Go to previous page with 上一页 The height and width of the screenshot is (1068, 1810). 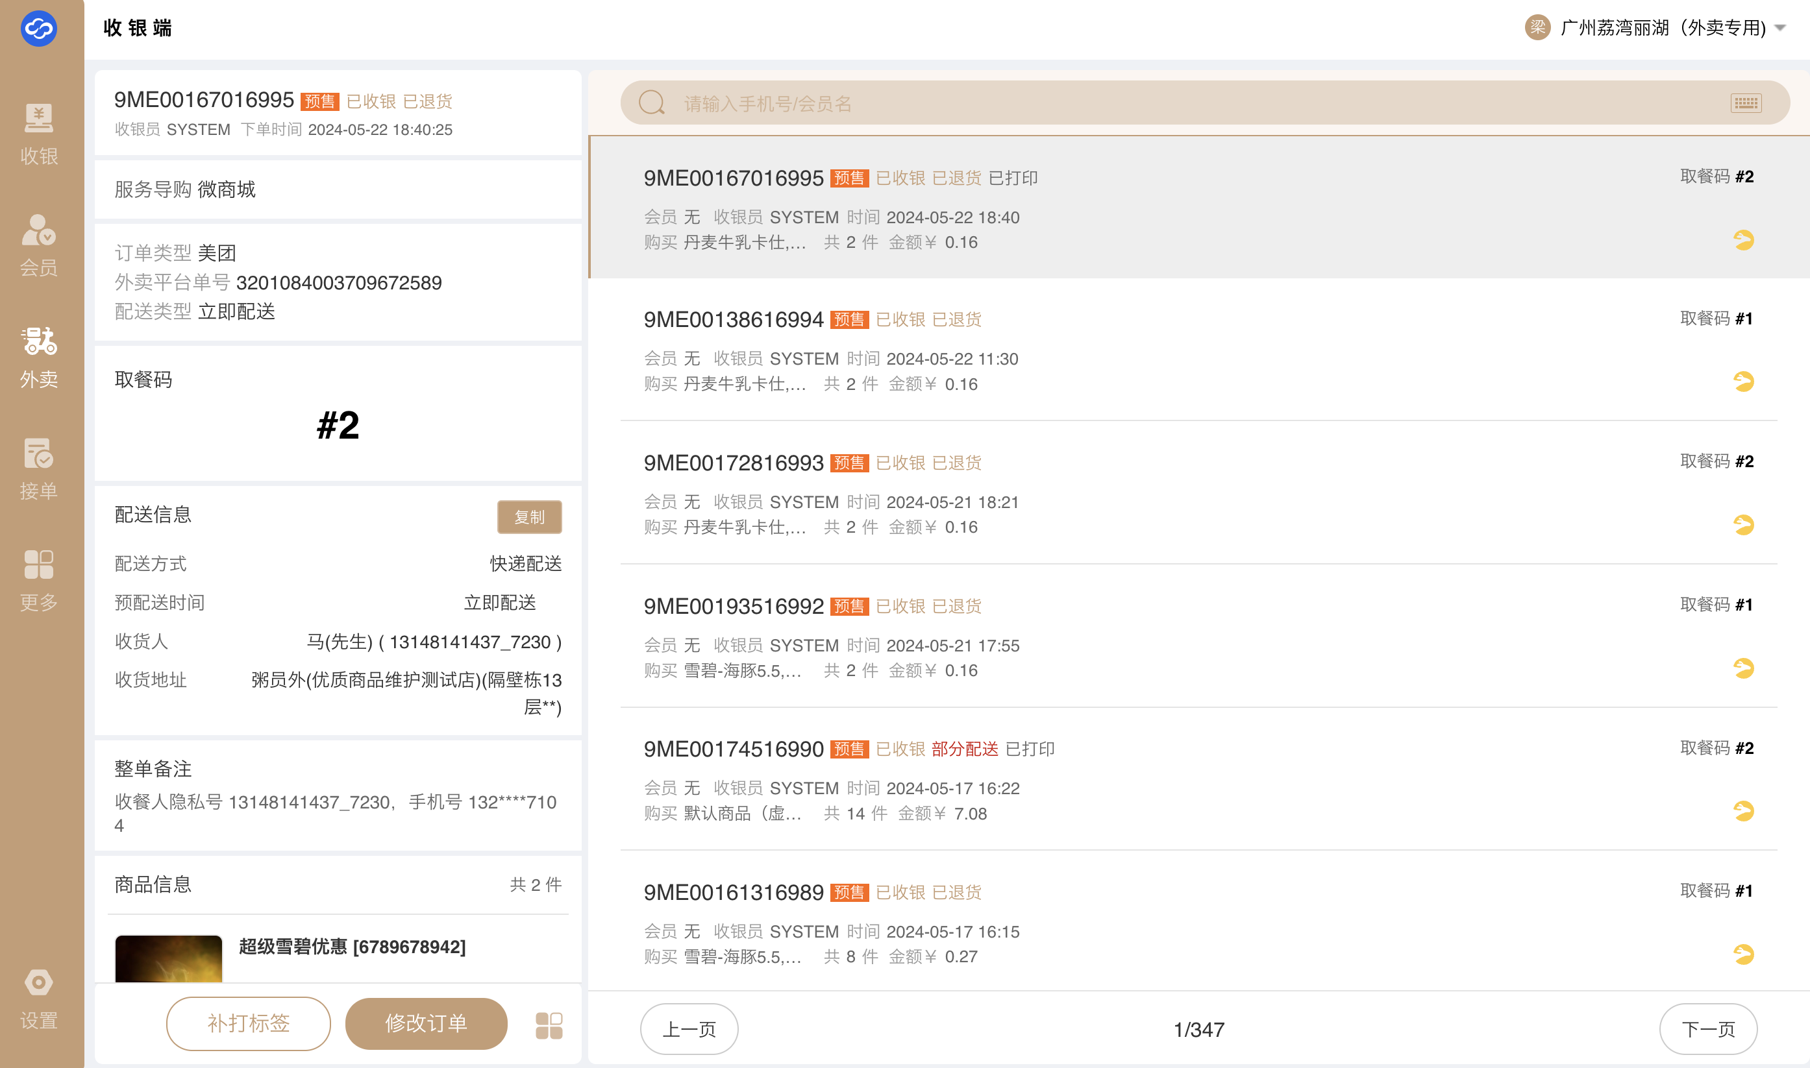click(x=689, y=1029)
